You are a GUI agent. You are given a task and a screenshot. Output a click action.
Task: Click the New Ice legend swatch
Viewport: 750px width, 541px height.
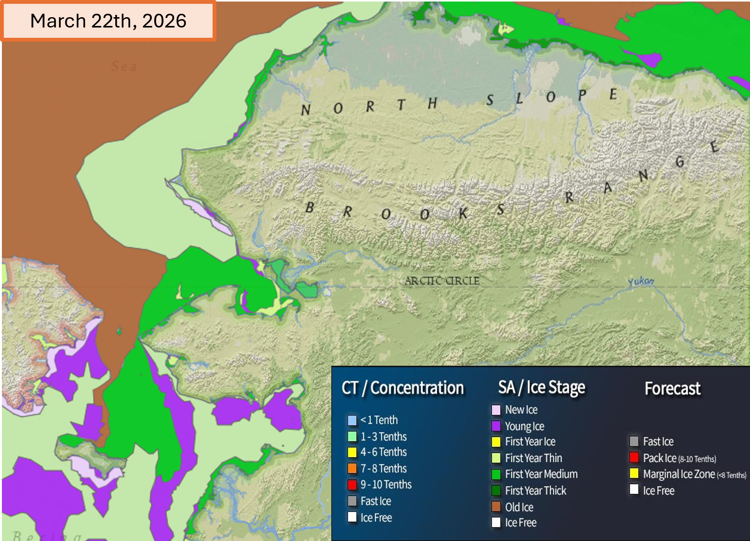(496, 410)
